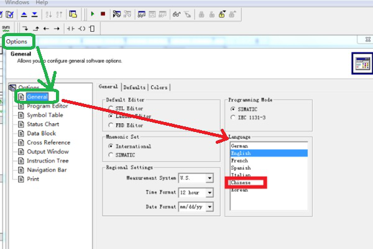Open the Date Format dropdown

click(x=210, y=205)
